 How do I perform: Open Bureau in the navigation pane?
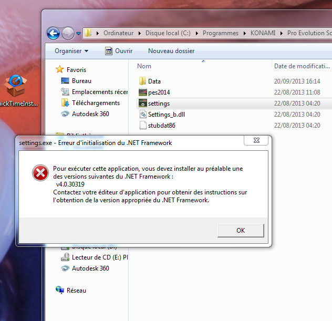click(x=81, y=81)
